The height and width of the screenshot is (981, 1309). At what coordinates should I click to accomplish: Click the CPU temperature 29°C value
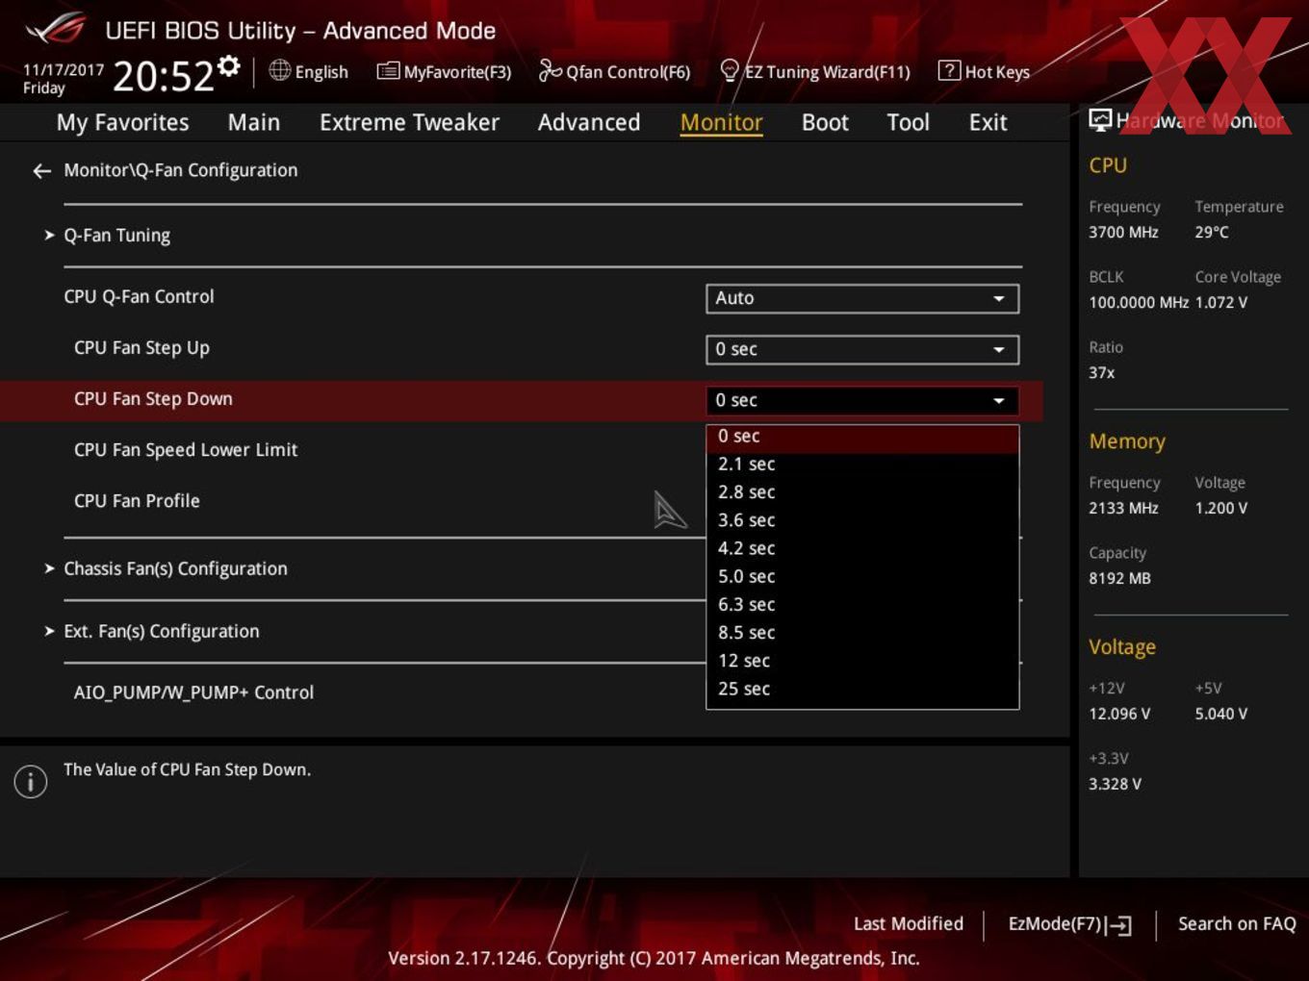click(1212, 233)
